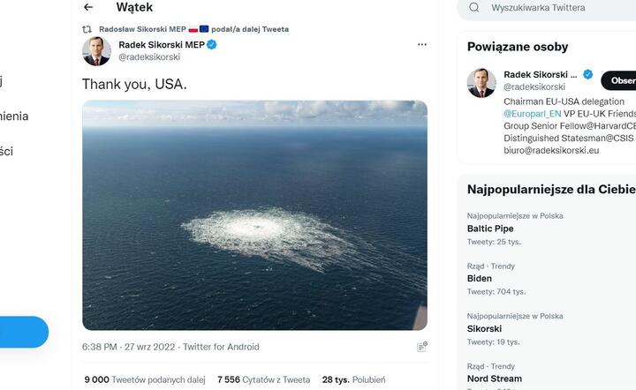
Task: Open the Biden trending topic
Action: (x=480, y=279)
